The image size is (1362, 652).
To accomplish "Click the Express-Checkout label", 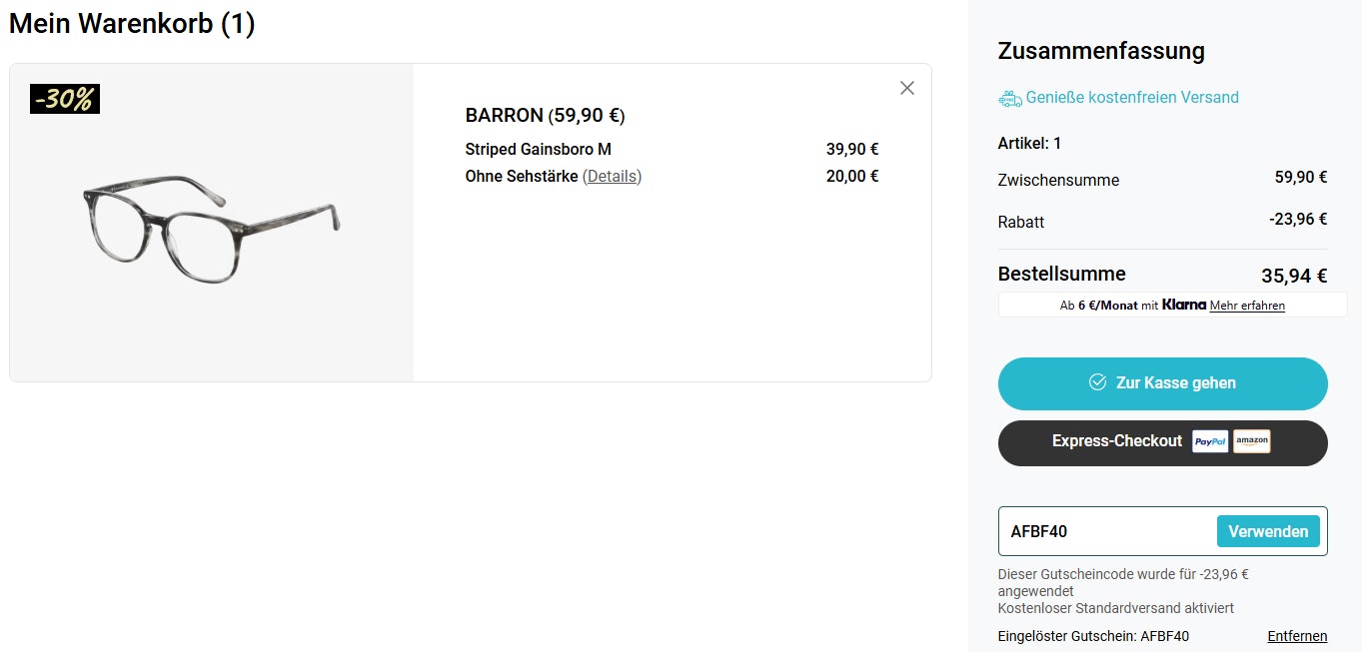I will pyautogui.click(x=1116, y=441).
